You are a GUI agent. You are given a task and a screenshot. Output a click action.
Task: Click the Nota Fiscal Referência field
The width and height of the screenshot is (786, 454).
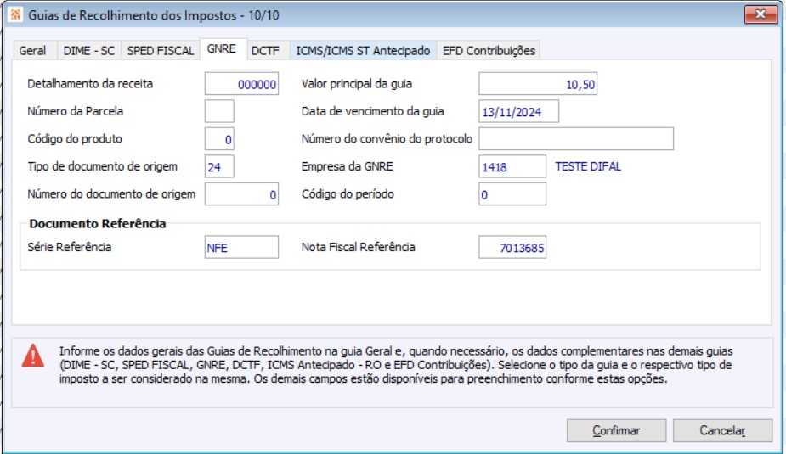coord(512,247)
